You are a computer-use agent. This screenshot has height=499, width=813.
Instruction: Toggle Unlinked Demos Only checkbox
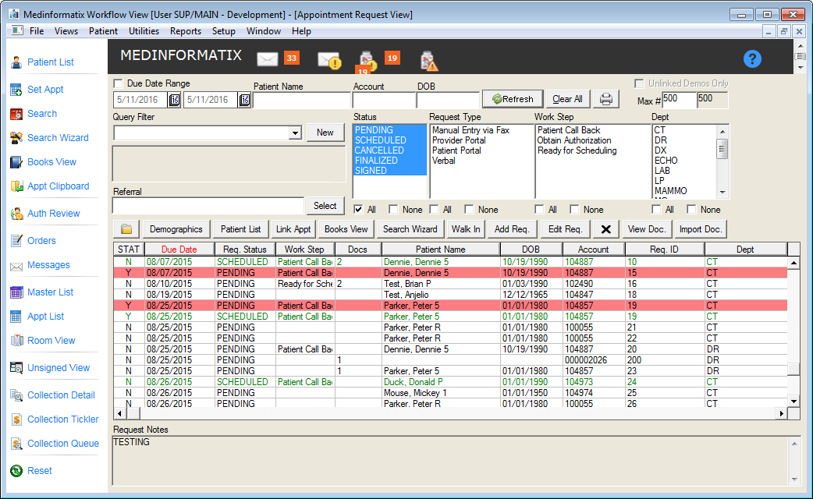(639, 83)
